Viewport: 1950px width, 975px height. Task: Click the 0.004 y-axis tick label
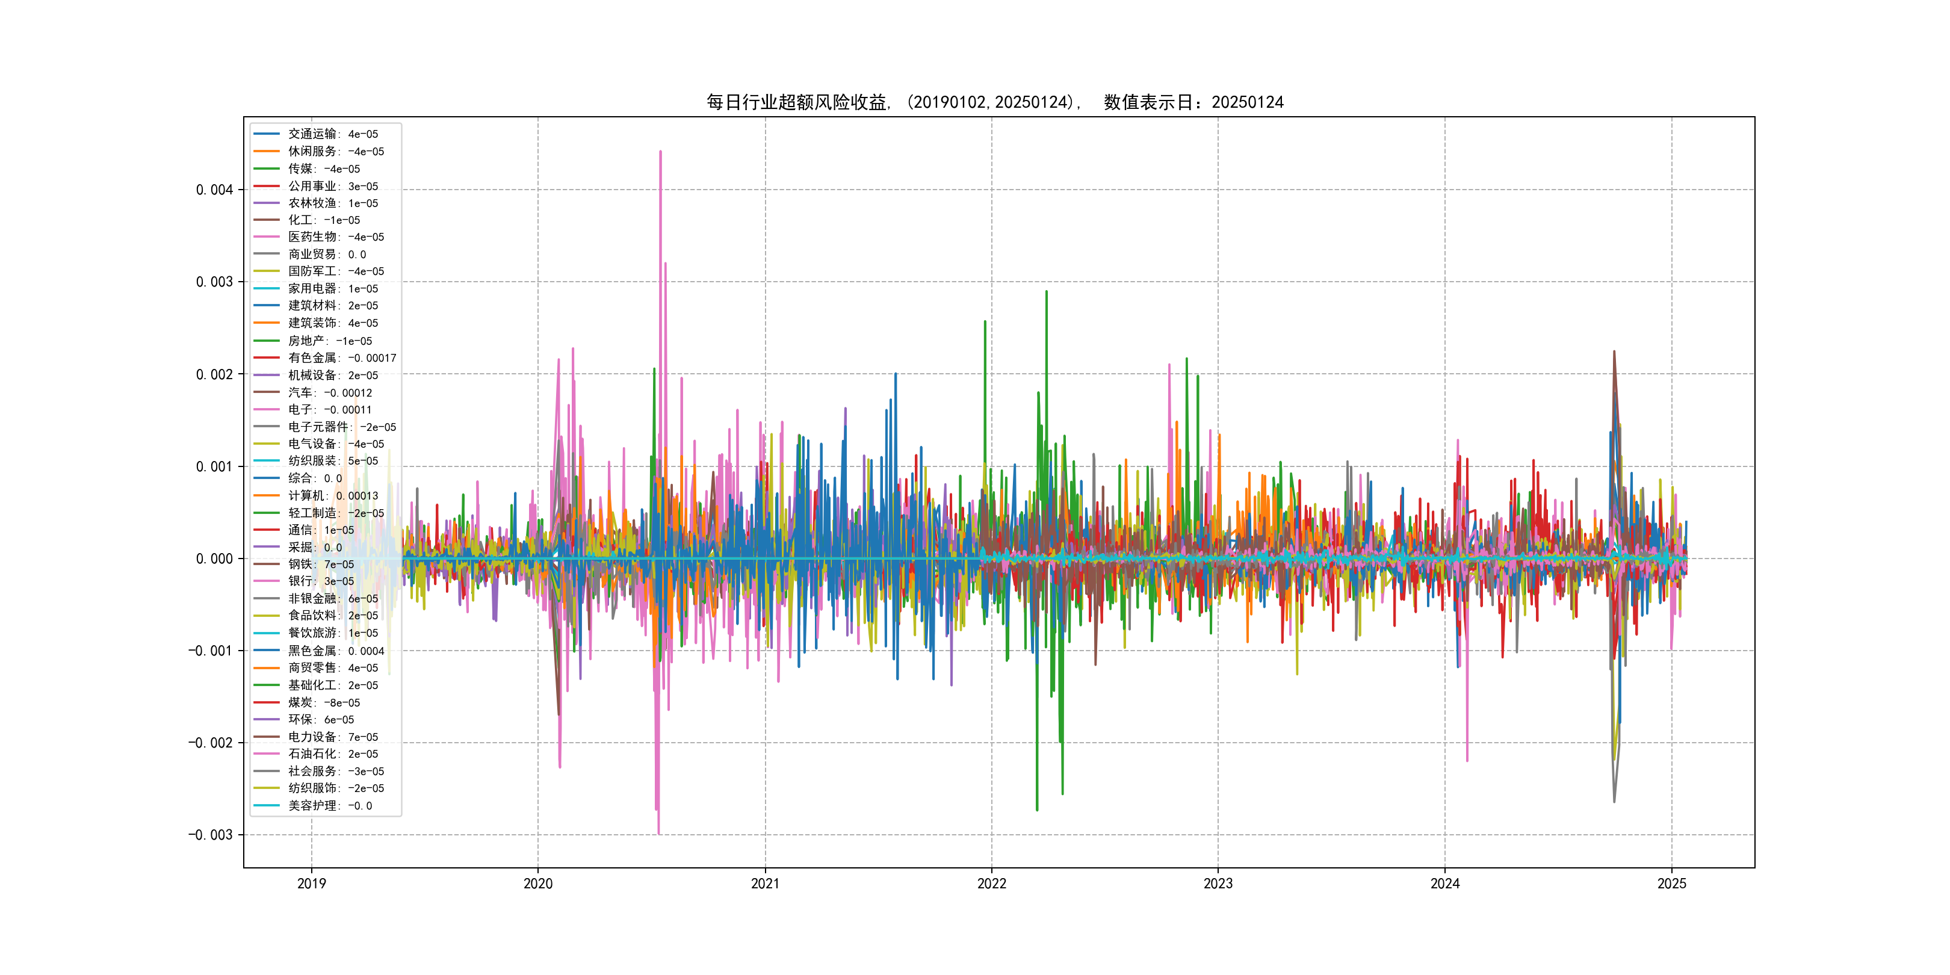click(214, 189)
